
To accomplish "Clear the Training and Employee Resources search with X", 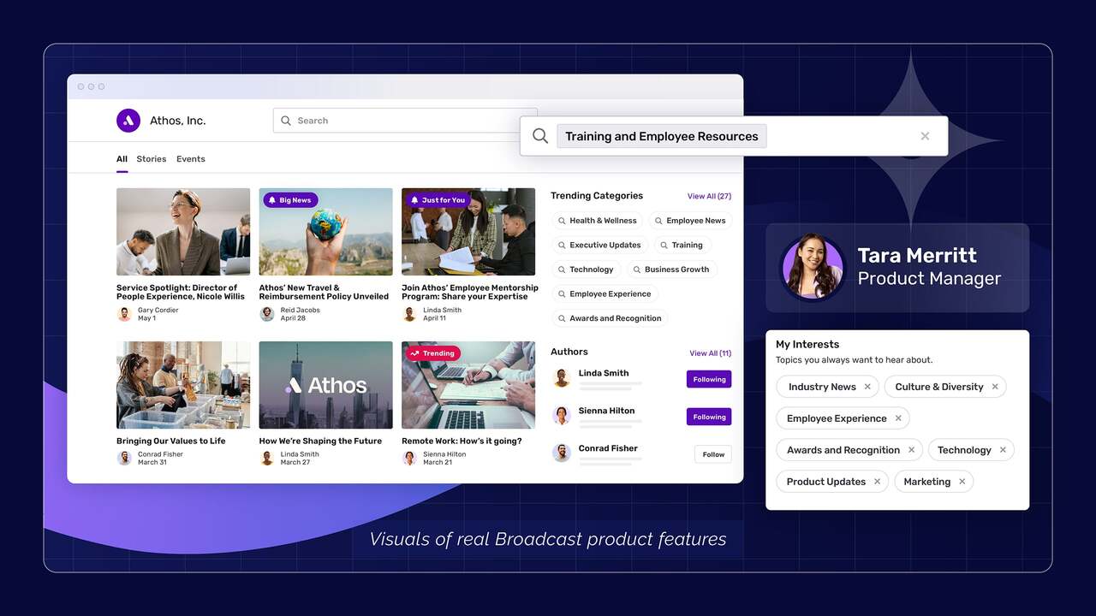I will pyautogui.click(x=925, y=136).
